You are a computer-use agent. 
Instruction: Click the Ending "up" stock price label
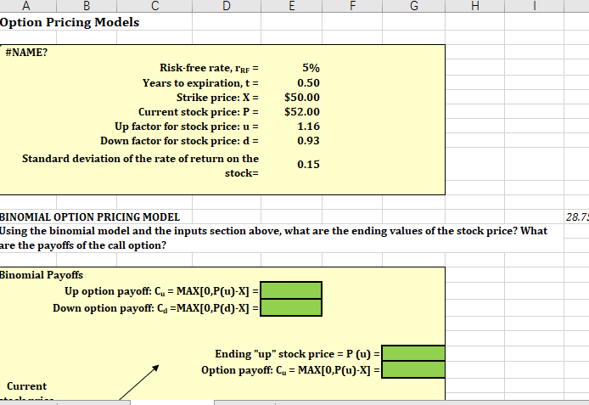point(297,354)
